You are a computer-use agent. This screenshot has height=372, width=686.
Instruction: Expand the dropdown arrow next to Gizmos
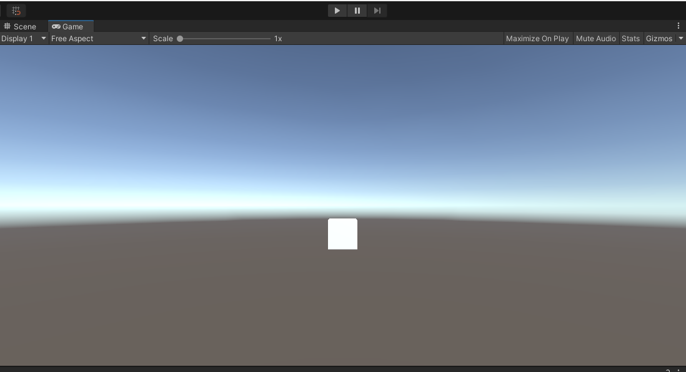point(681,39)
